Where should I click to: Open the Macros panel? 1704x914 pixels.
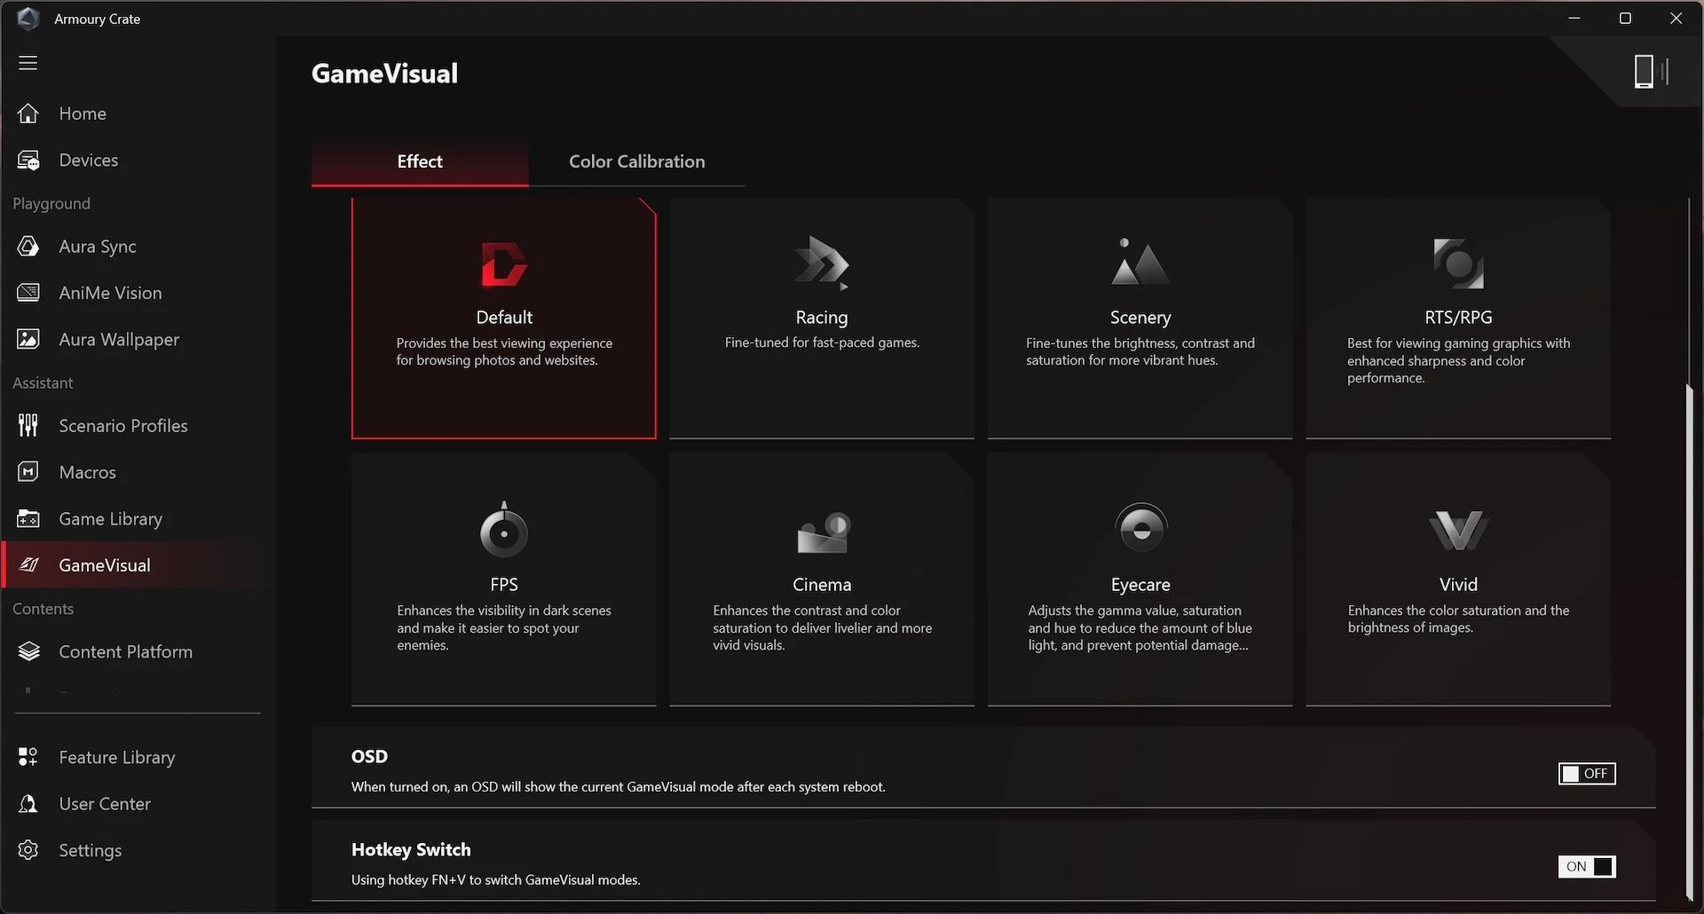(86, 471)
